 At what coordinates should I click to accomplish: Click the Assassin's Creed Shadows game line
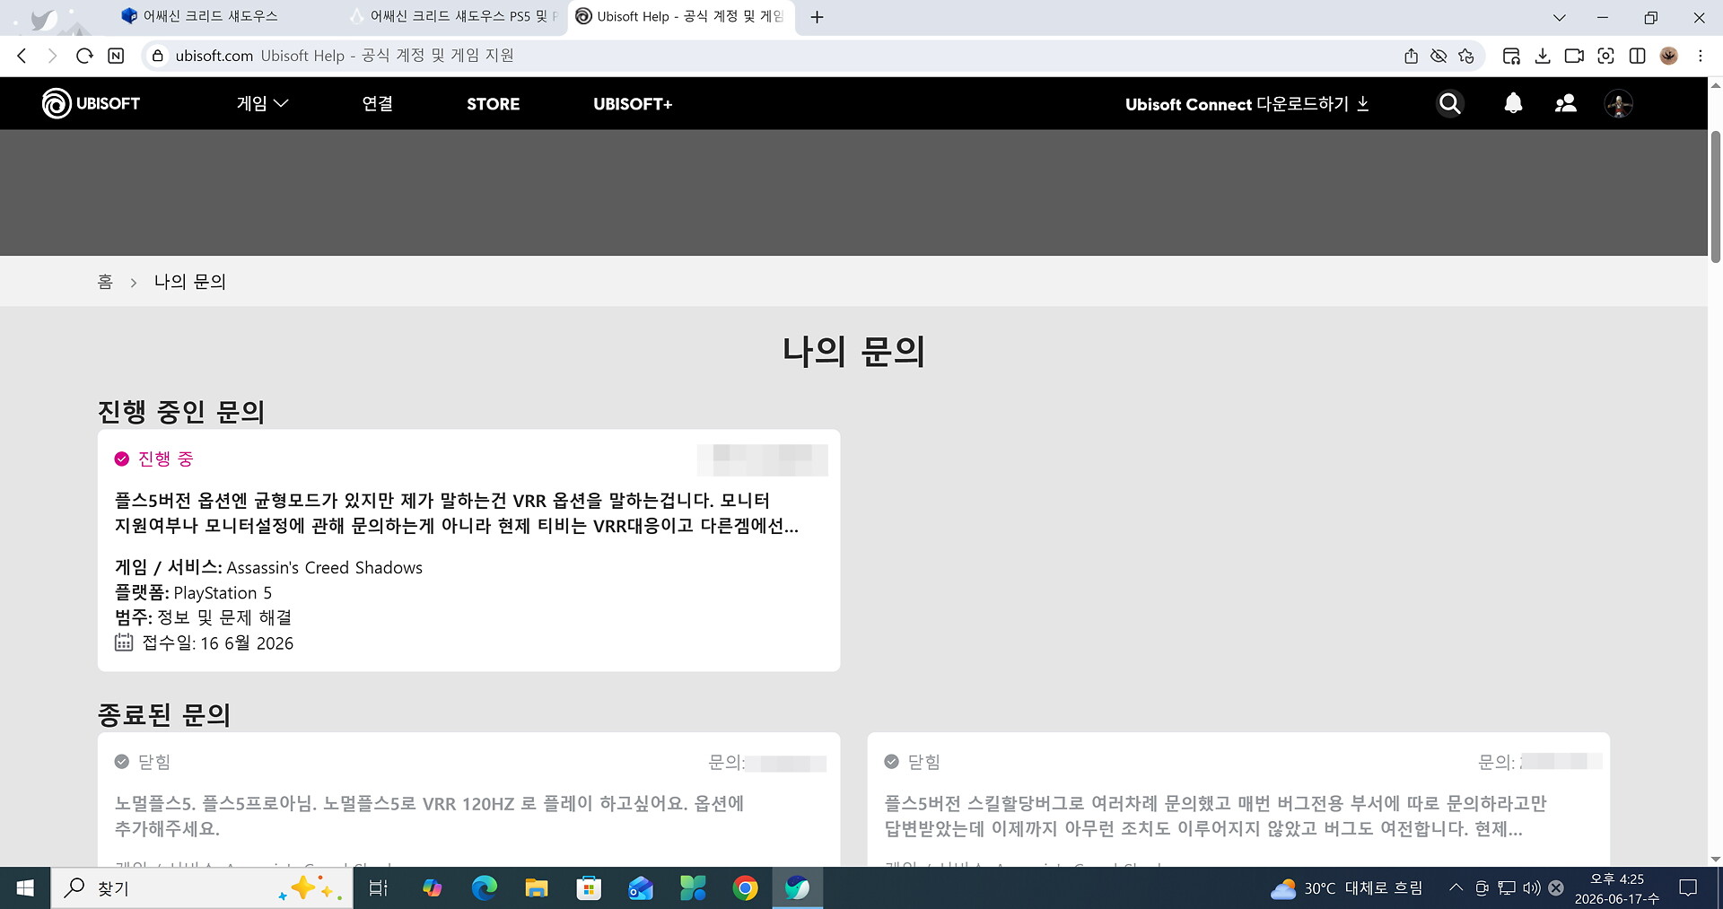(268, 568)
